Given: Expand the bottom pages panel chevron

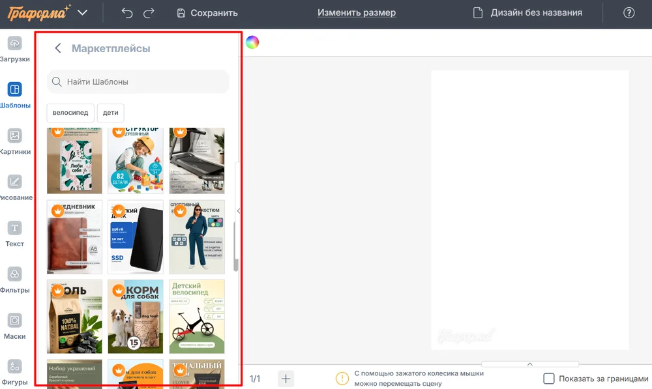Looking at the screenshot, I should [x=529, y=364].
